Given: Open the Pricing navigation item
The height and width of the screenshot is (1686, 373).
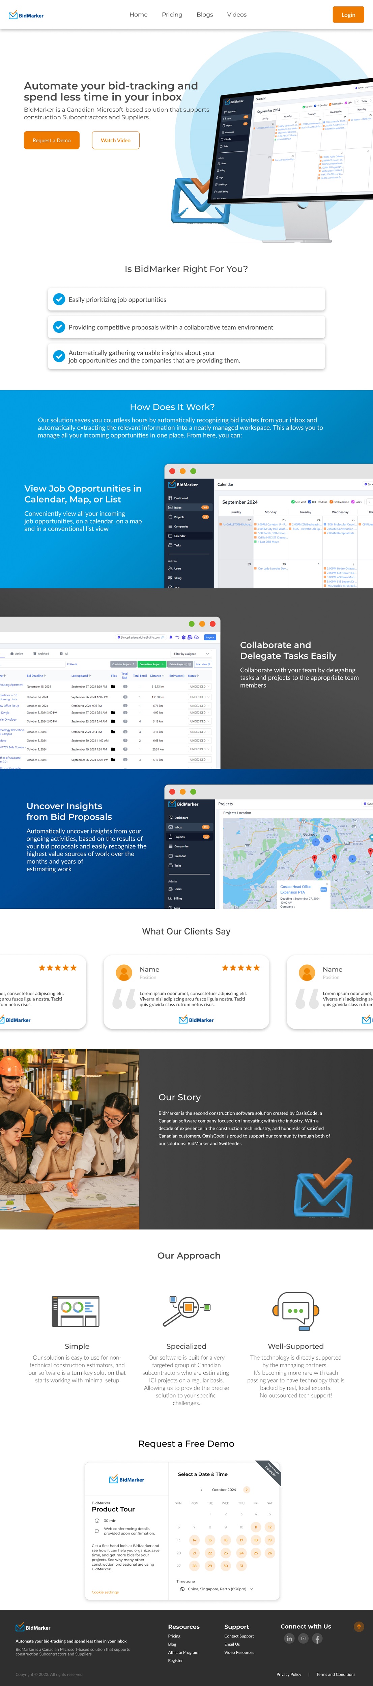Looking at the screenshot, I should [x=172, y=14].
